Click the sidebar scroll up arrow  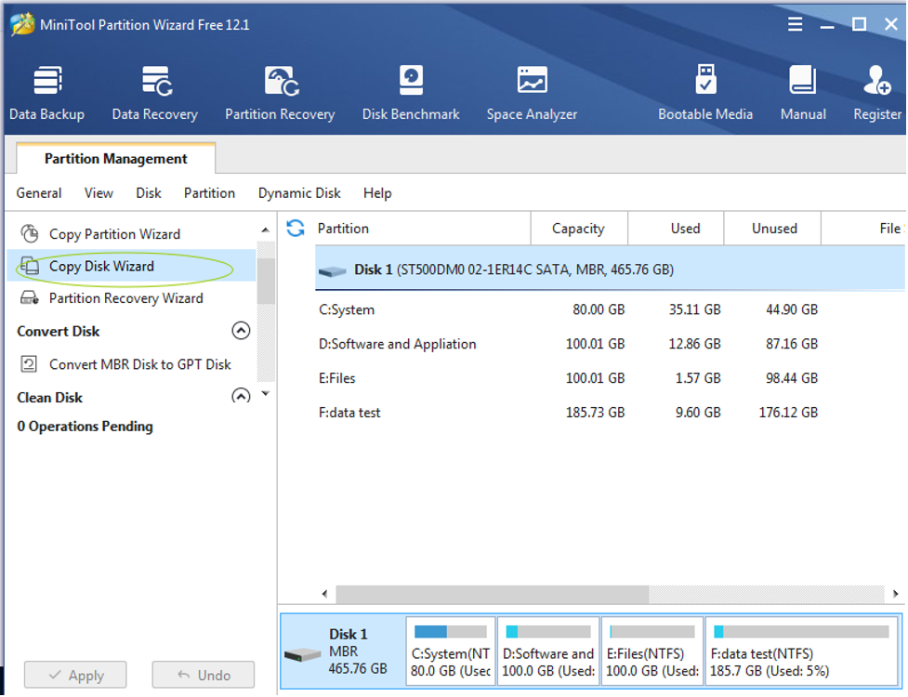[265, 230]
